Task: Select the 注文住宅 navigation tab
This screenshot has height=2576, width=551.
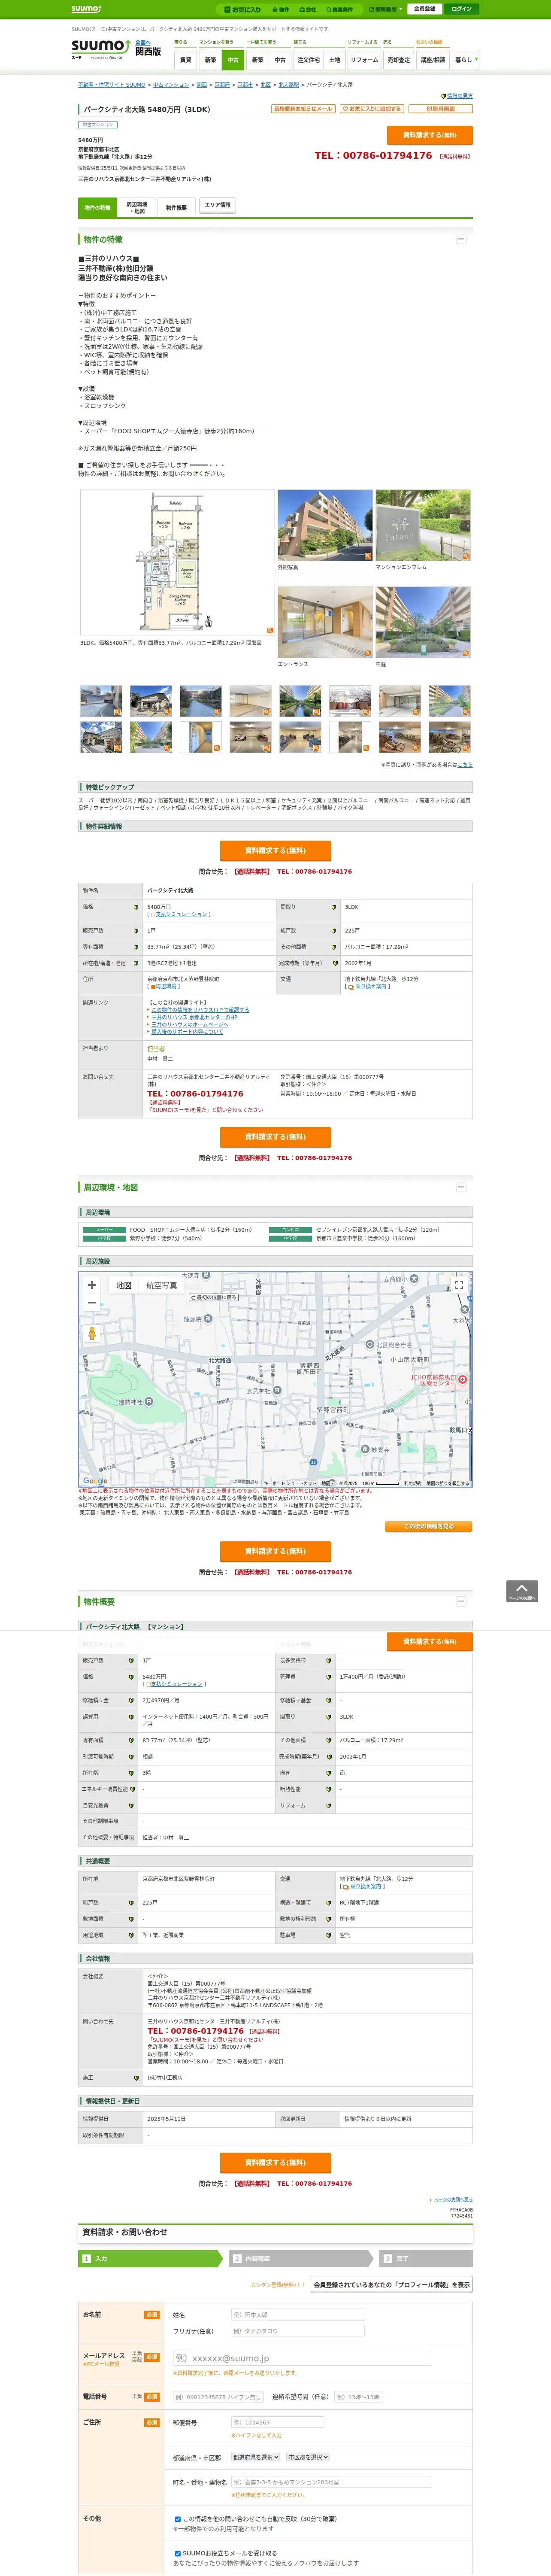Action: click(x=308, y=60)
